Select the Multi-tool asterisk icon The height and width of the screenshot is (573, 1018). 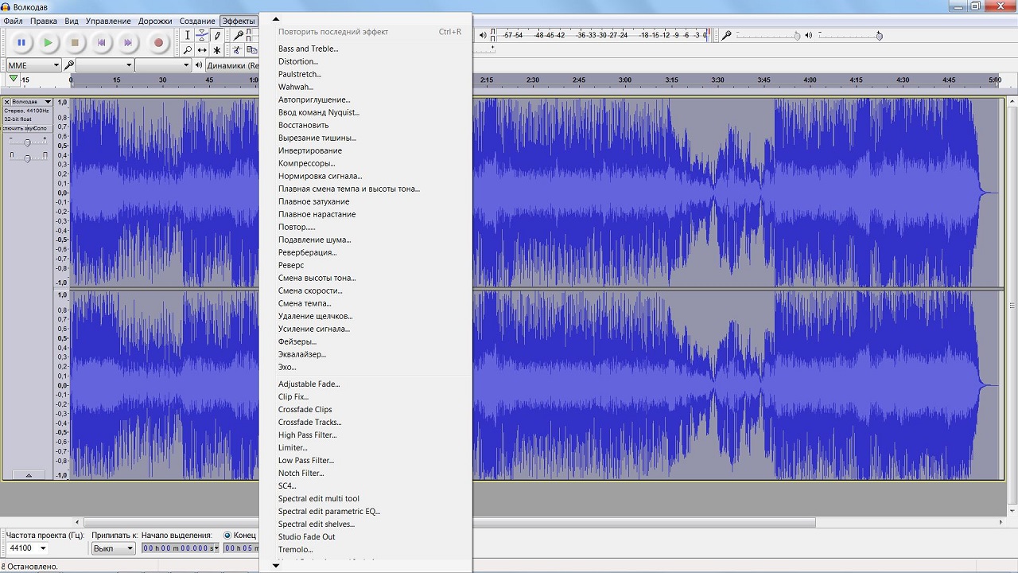(217, 50)
